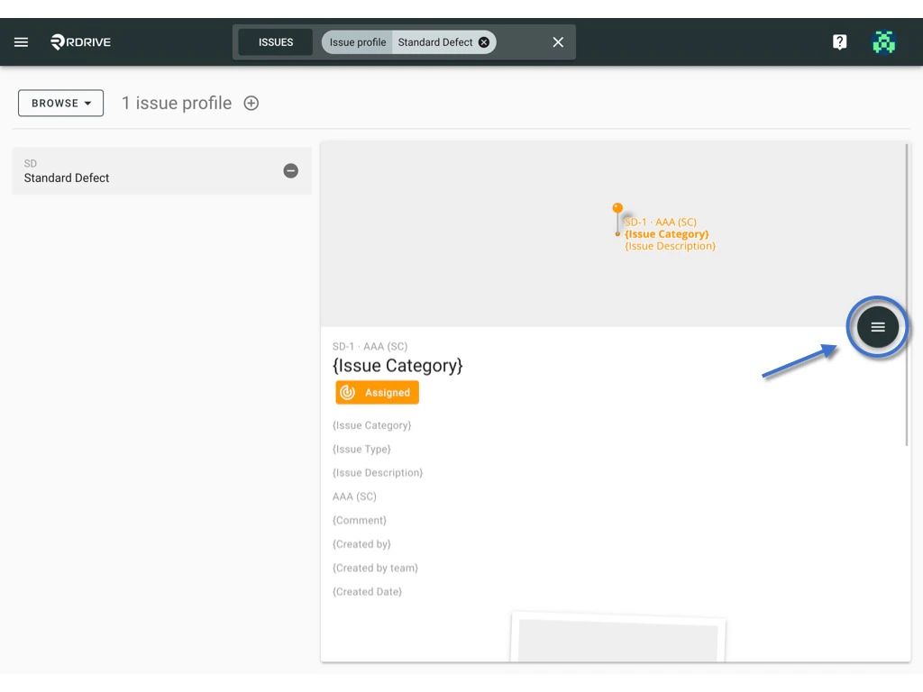The width and height of the screenshot is (923, 692).
Task: Open the main navigation hamburger menu
Action: pyautogui.click(x=21, y=41)
